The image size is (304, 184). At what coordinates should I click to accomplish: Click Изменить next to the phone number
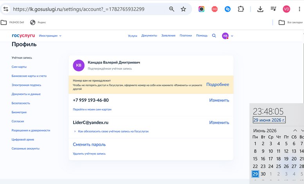tap(219, 100)
